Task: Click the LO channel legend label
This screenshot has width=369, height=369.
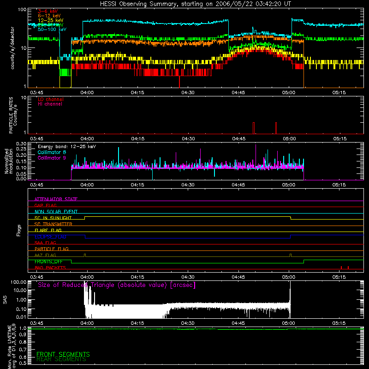Action: [51, 99]
